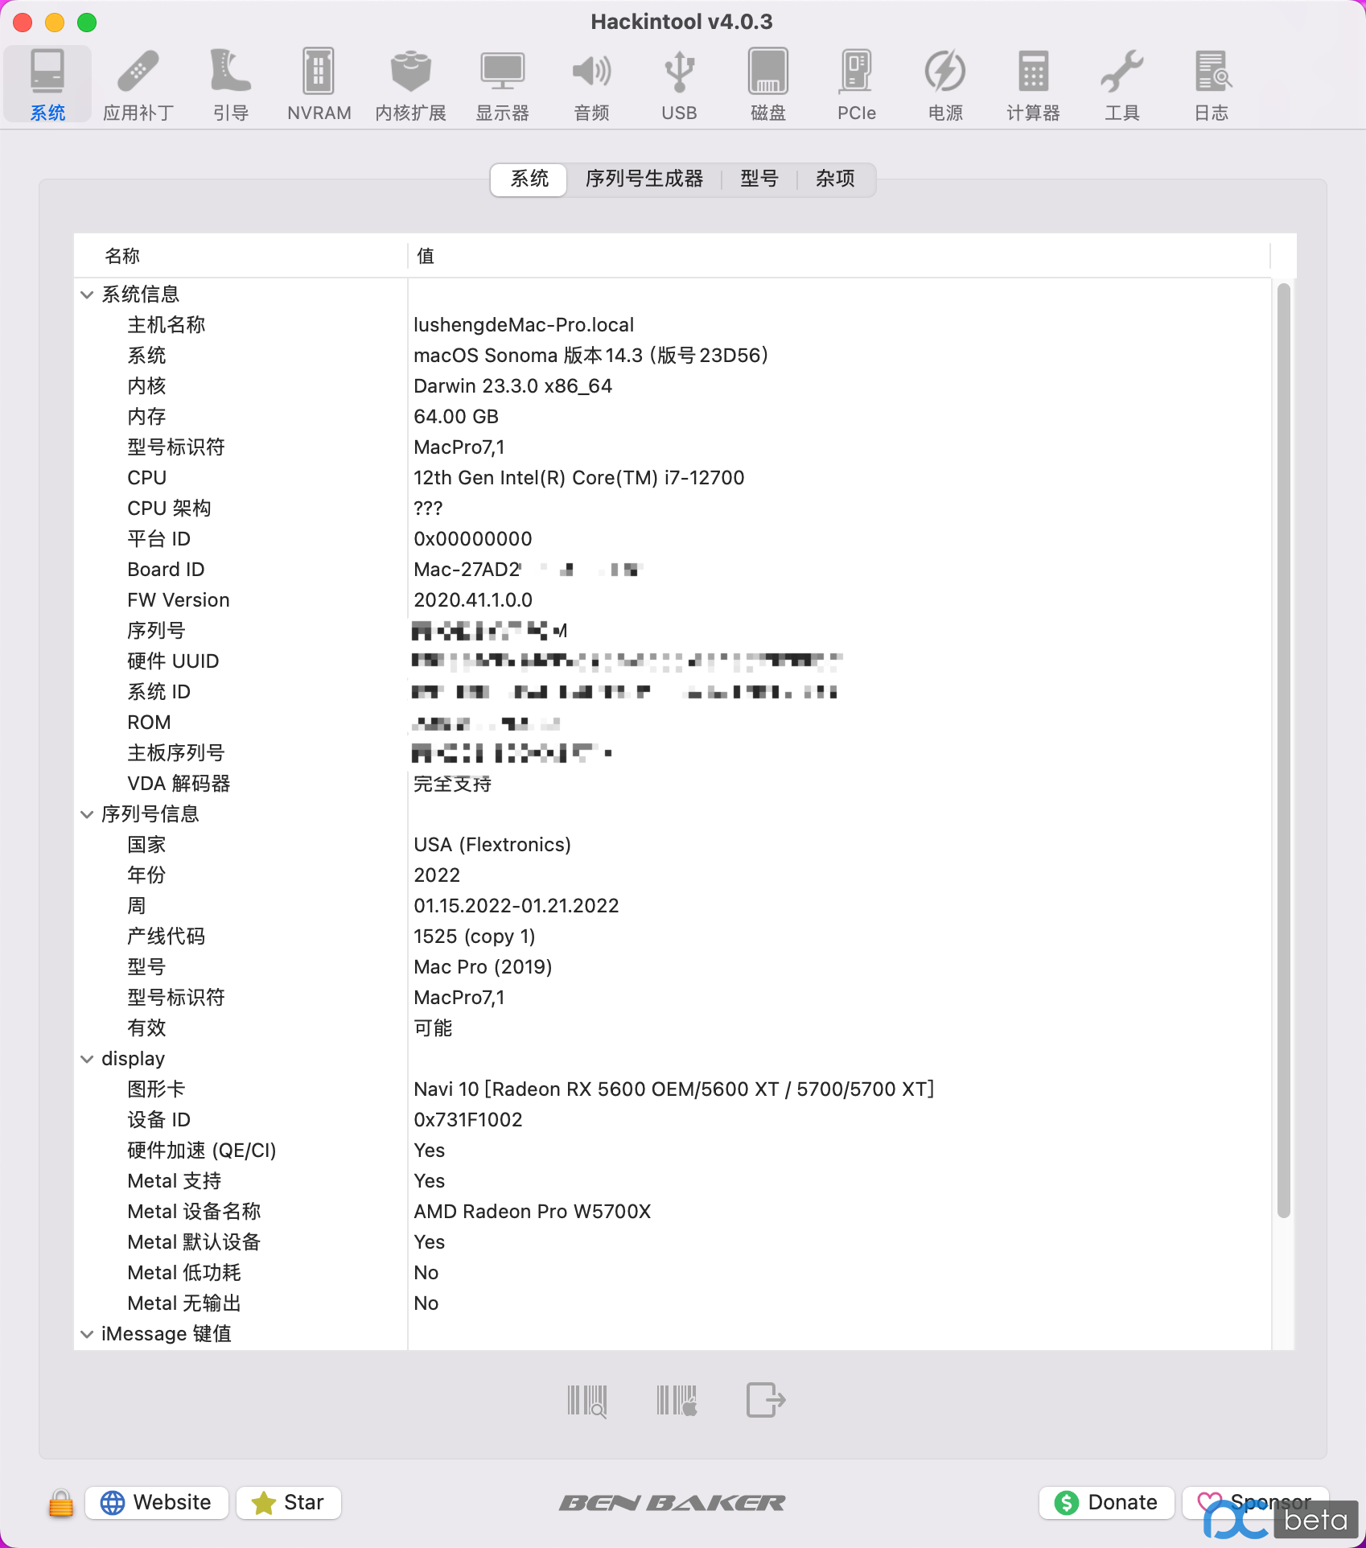Image resolution: width=1366 pixels, height=1548 pixels.
Task: Collapse the 系统信息 group
Action: [87, 294]
